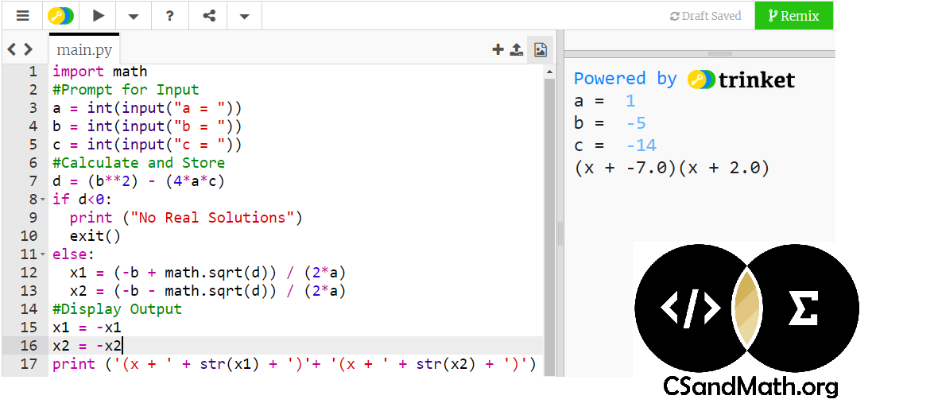The width and height of the screenshot is (934, 411).
Task: Open the hamburger menu
Action: click(22, 16)
